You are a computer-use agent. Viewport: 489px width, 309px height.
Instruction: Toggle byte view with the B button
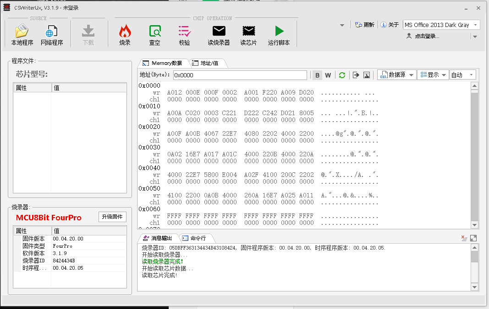[x=318, y=75]
